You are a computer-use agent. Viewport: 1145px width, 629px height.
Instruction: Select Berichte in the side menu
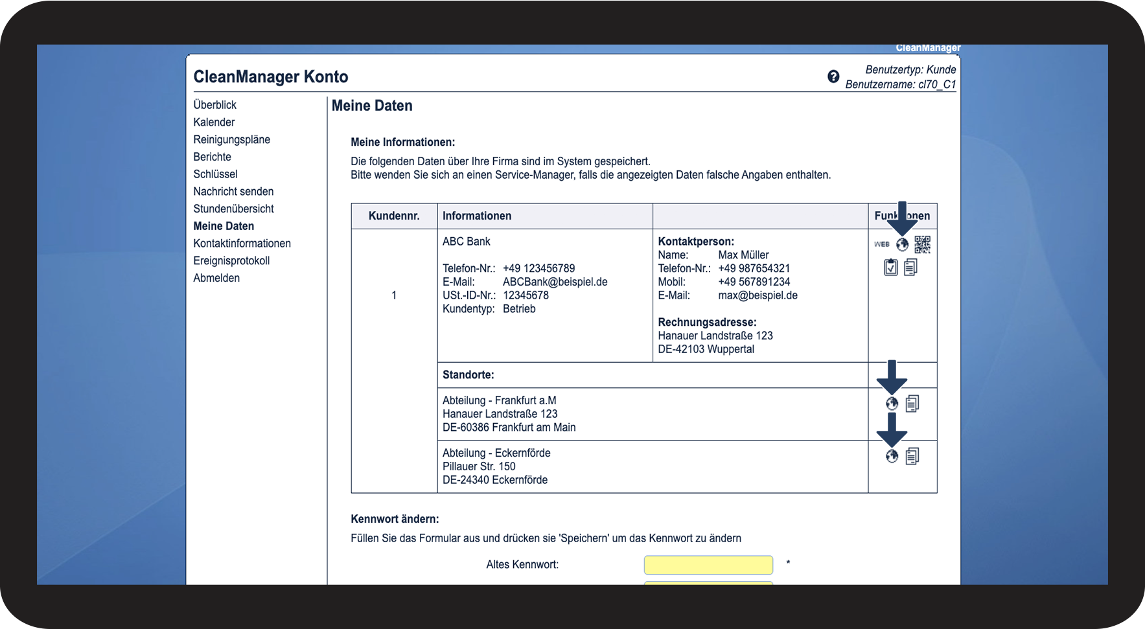tap(212, 157)
